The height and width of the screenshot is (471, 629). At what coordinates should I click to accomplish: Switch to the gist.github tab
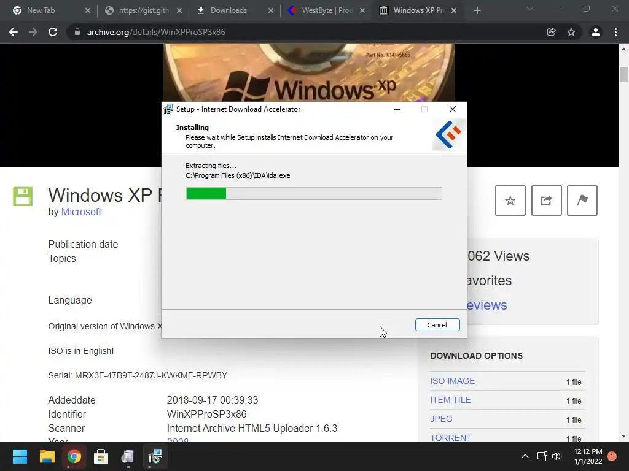[144, 10]
